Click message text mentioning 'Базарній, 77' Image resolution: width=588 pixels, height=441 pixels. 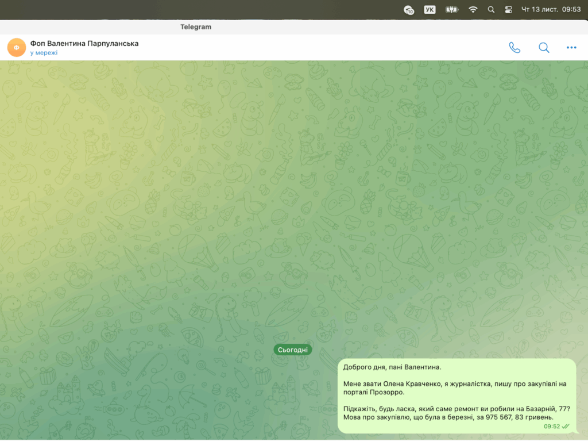[457, 408]
